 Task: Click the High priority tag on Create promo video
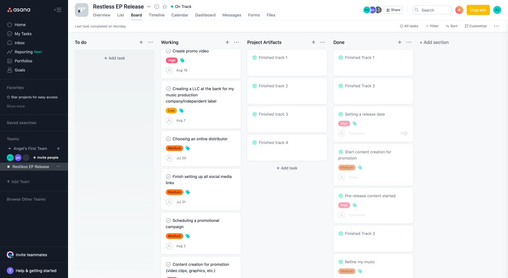point(172,61)
